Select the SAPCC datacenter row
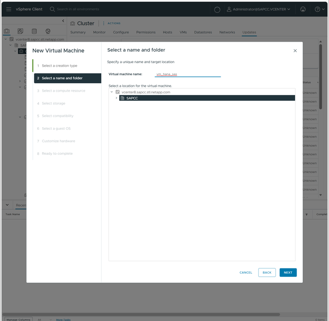Viewport: 329px width, 321px height. point(207,98)
